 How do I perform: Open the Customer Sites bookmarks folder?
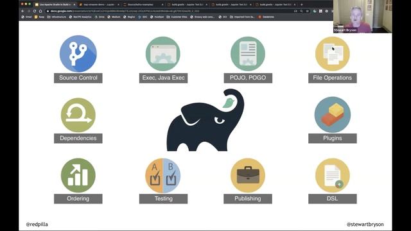click(177, 17)
